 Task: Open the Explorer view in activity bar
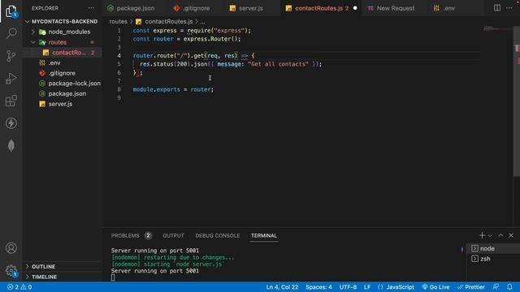(11, 11)
